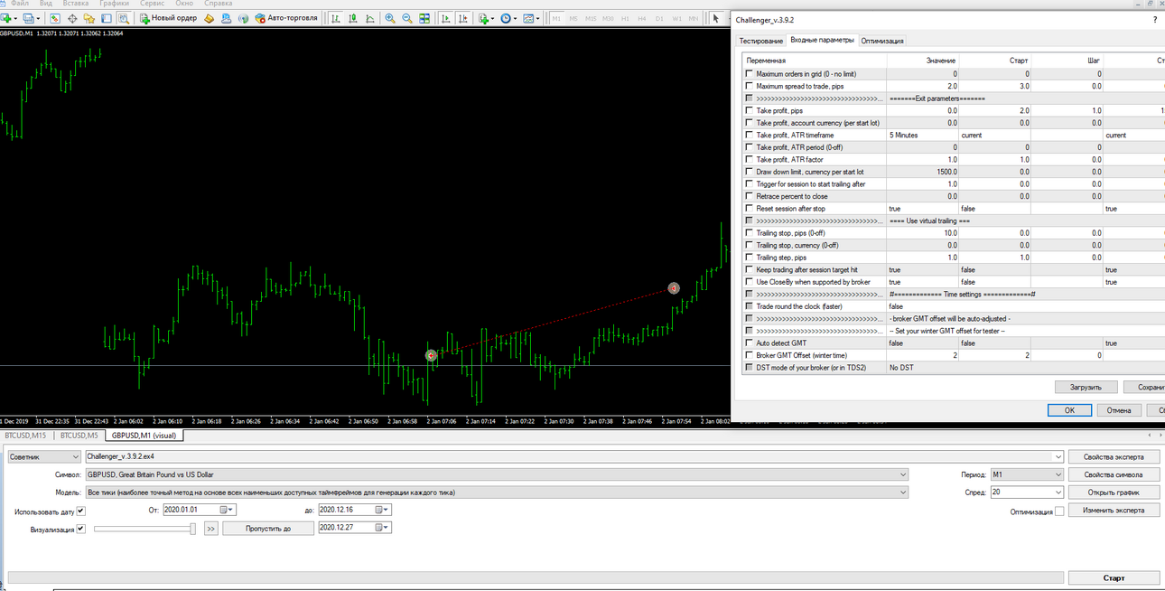Switch chart to bar chart icon

coord(336,18)
